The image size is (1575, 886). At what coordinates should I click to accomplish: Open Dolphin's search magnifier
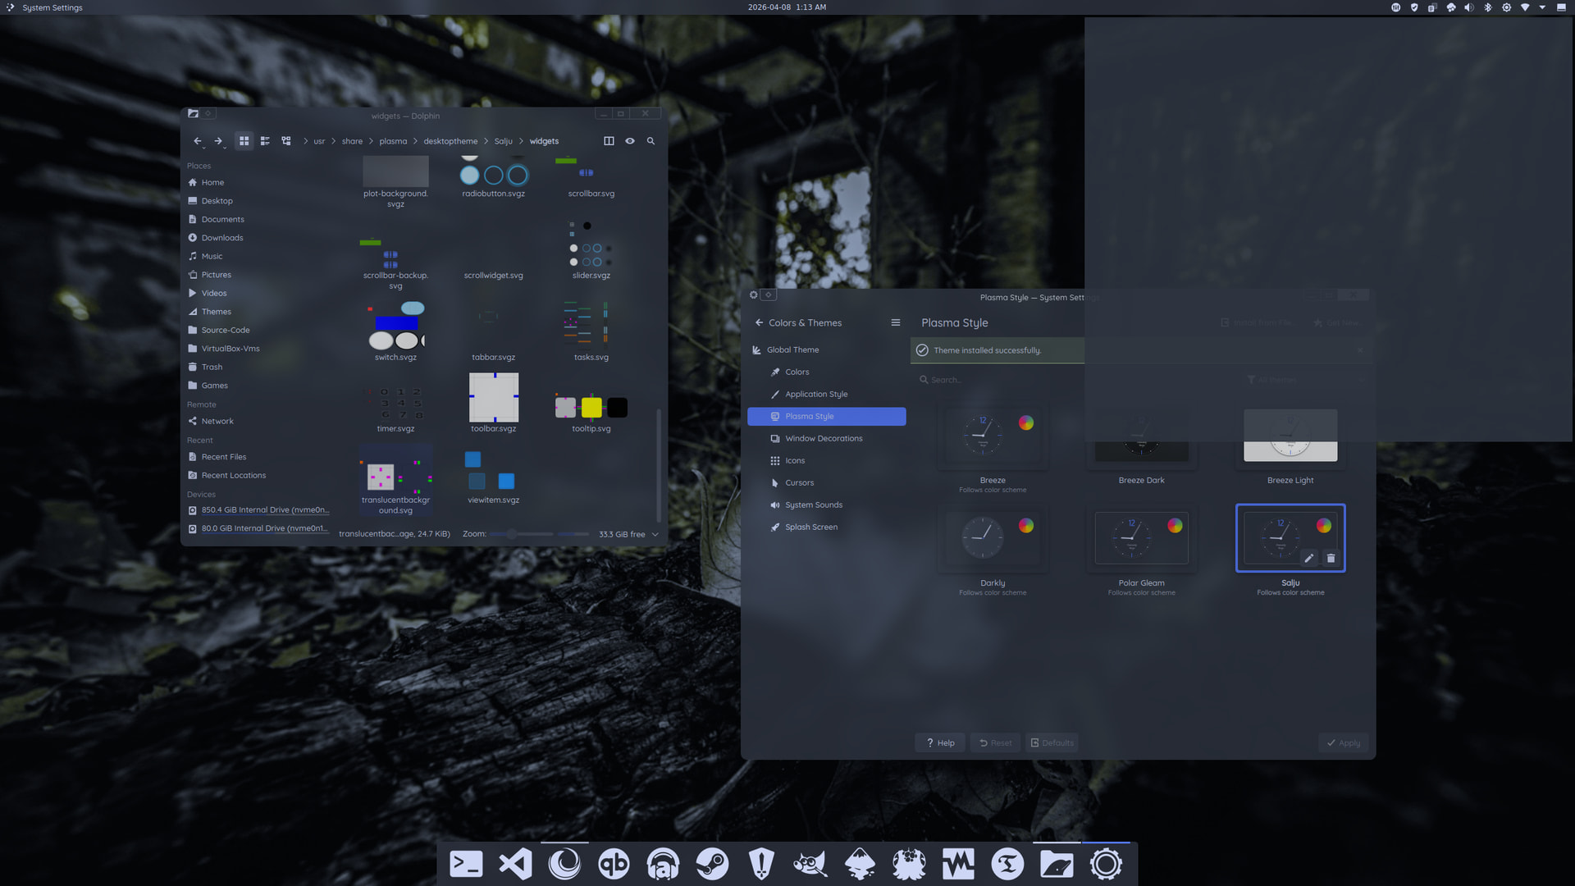tap(651, 141)
